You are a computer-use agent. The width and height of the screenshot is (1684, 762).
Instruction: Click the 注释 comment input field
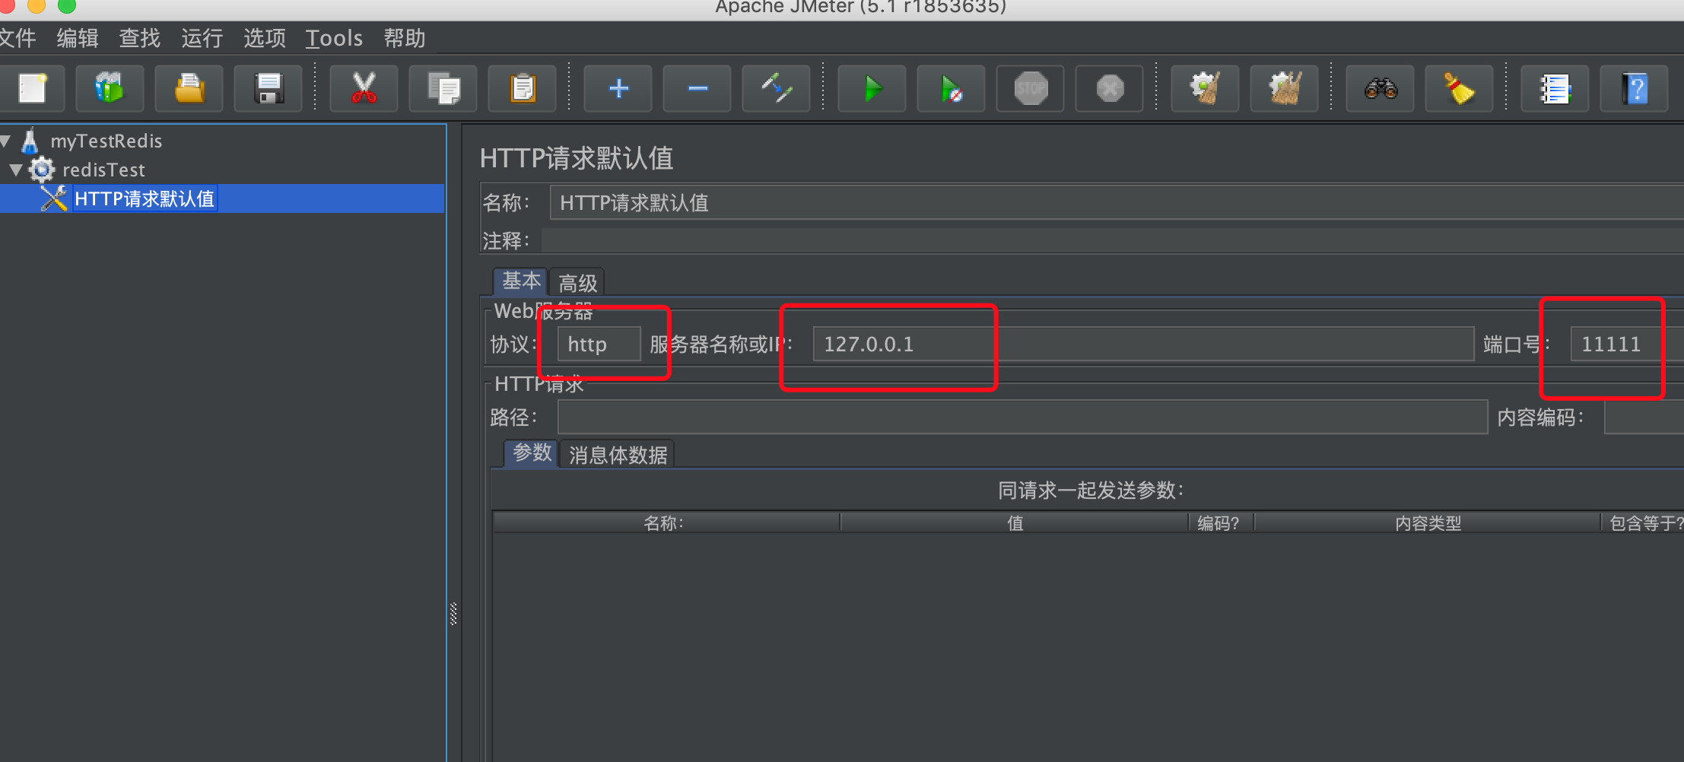point(1113,241)
